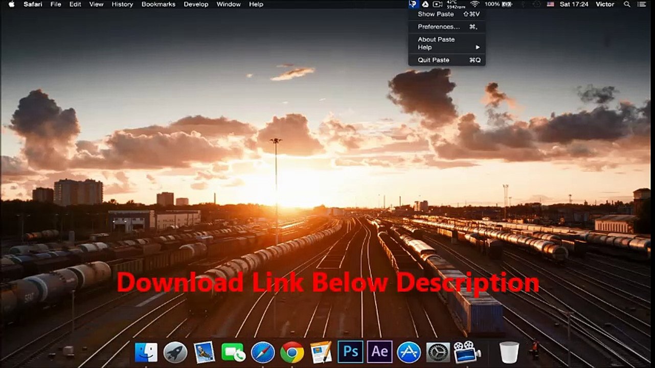Open the App Store dock icon

[x=409, y=352]
